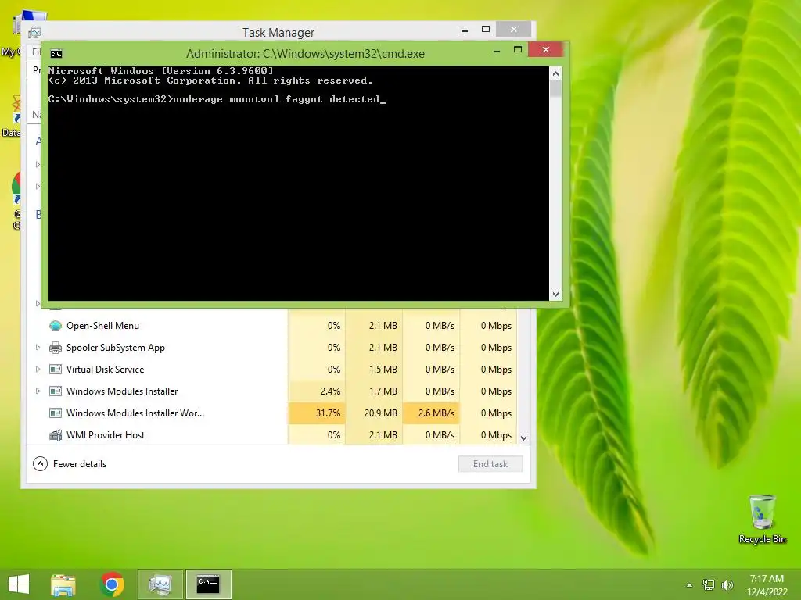Click the Virtual Disk Service icon
This screenshot has height=600, width=801.
pyautogui.click(x=56, y=370)
